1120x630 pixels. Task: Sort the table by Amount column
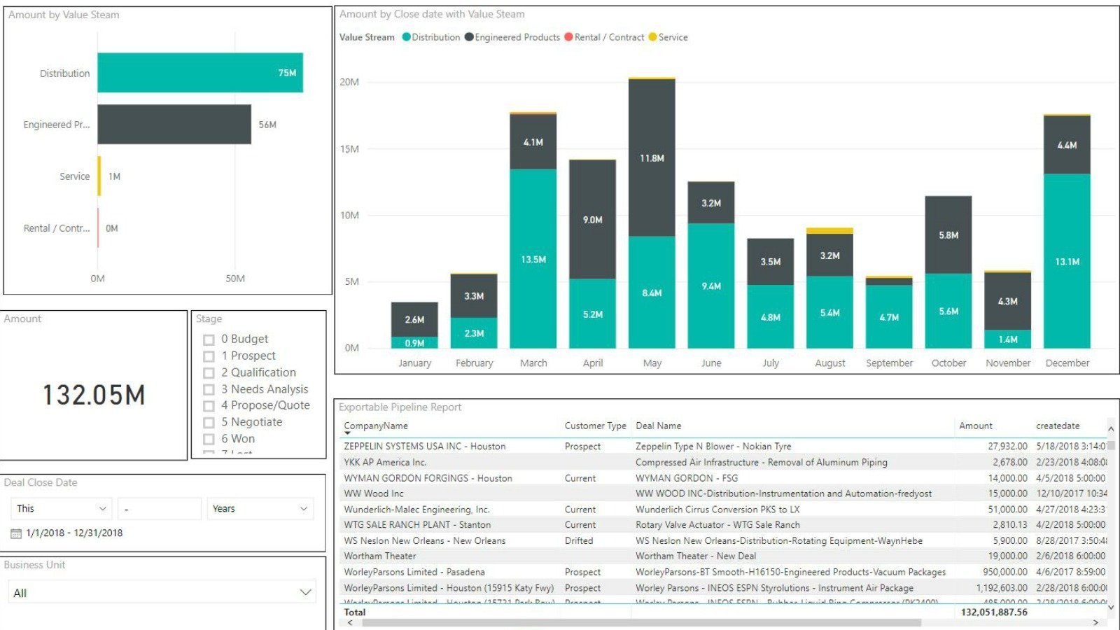pos(976,426)
